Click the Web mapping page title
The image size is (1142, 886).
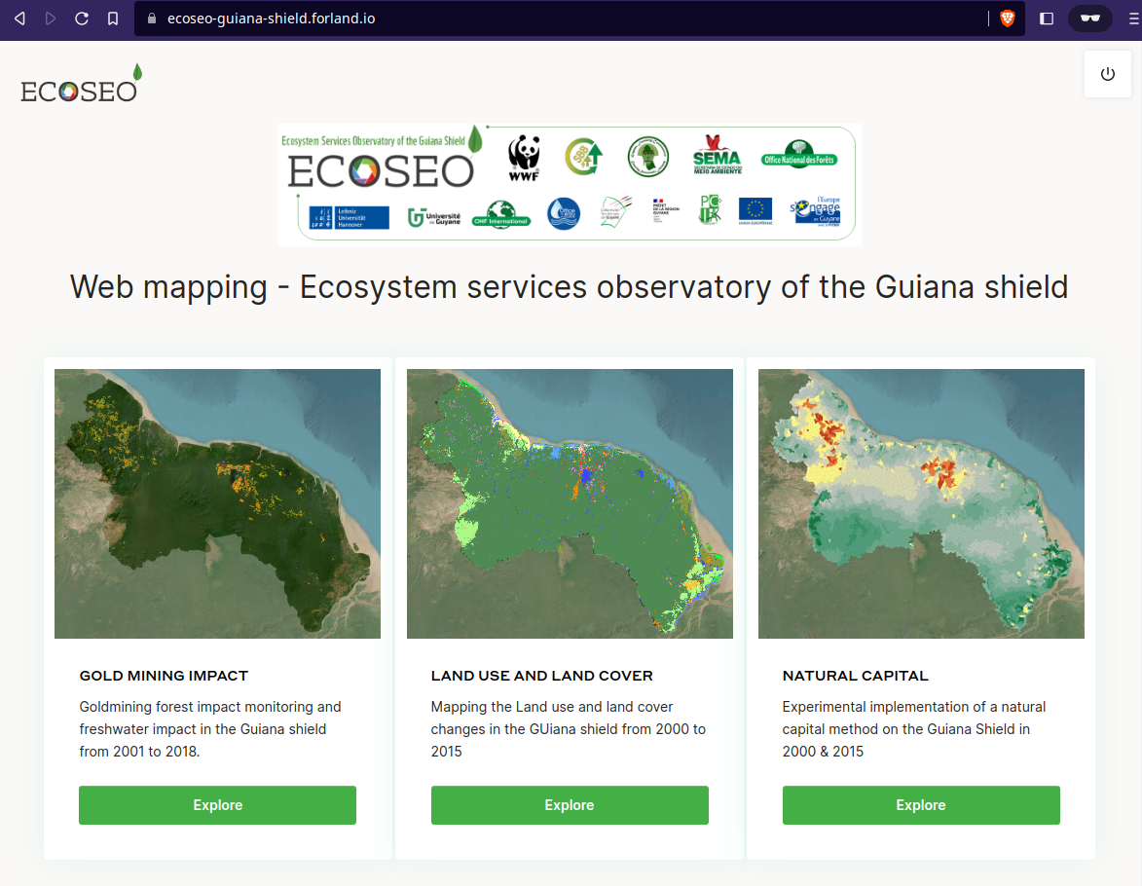tap(569, 287)
